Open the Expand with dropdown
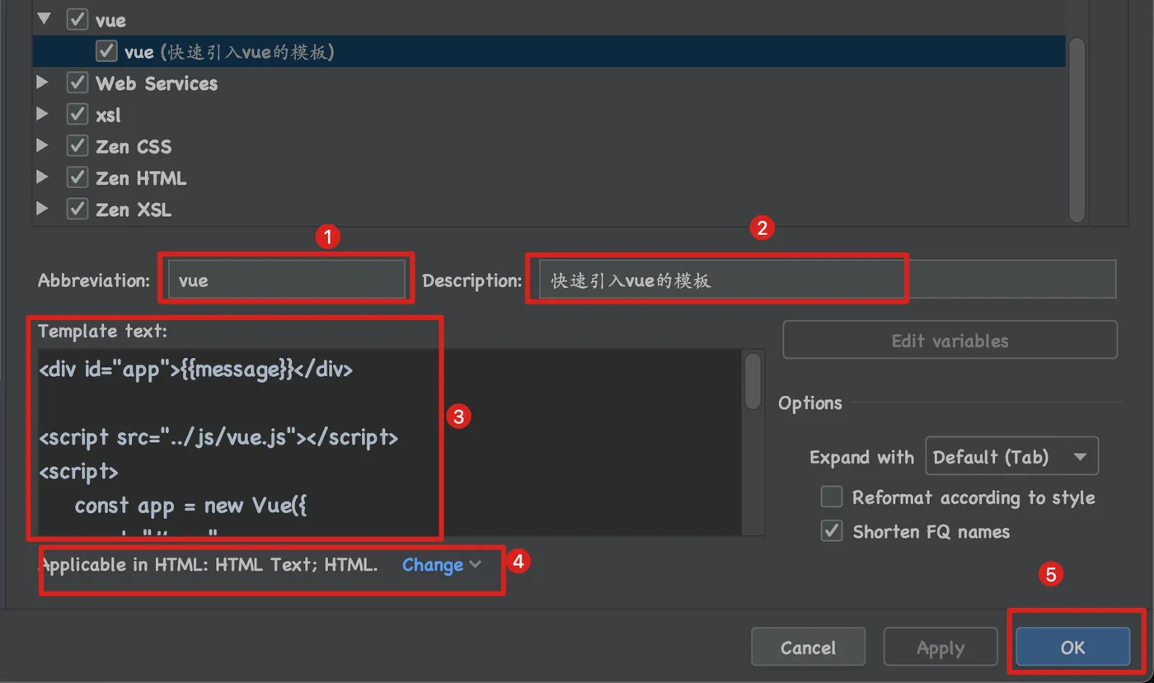This screenshot has height=683, width=1154. pyautogui.click(x=1011, y=456)
